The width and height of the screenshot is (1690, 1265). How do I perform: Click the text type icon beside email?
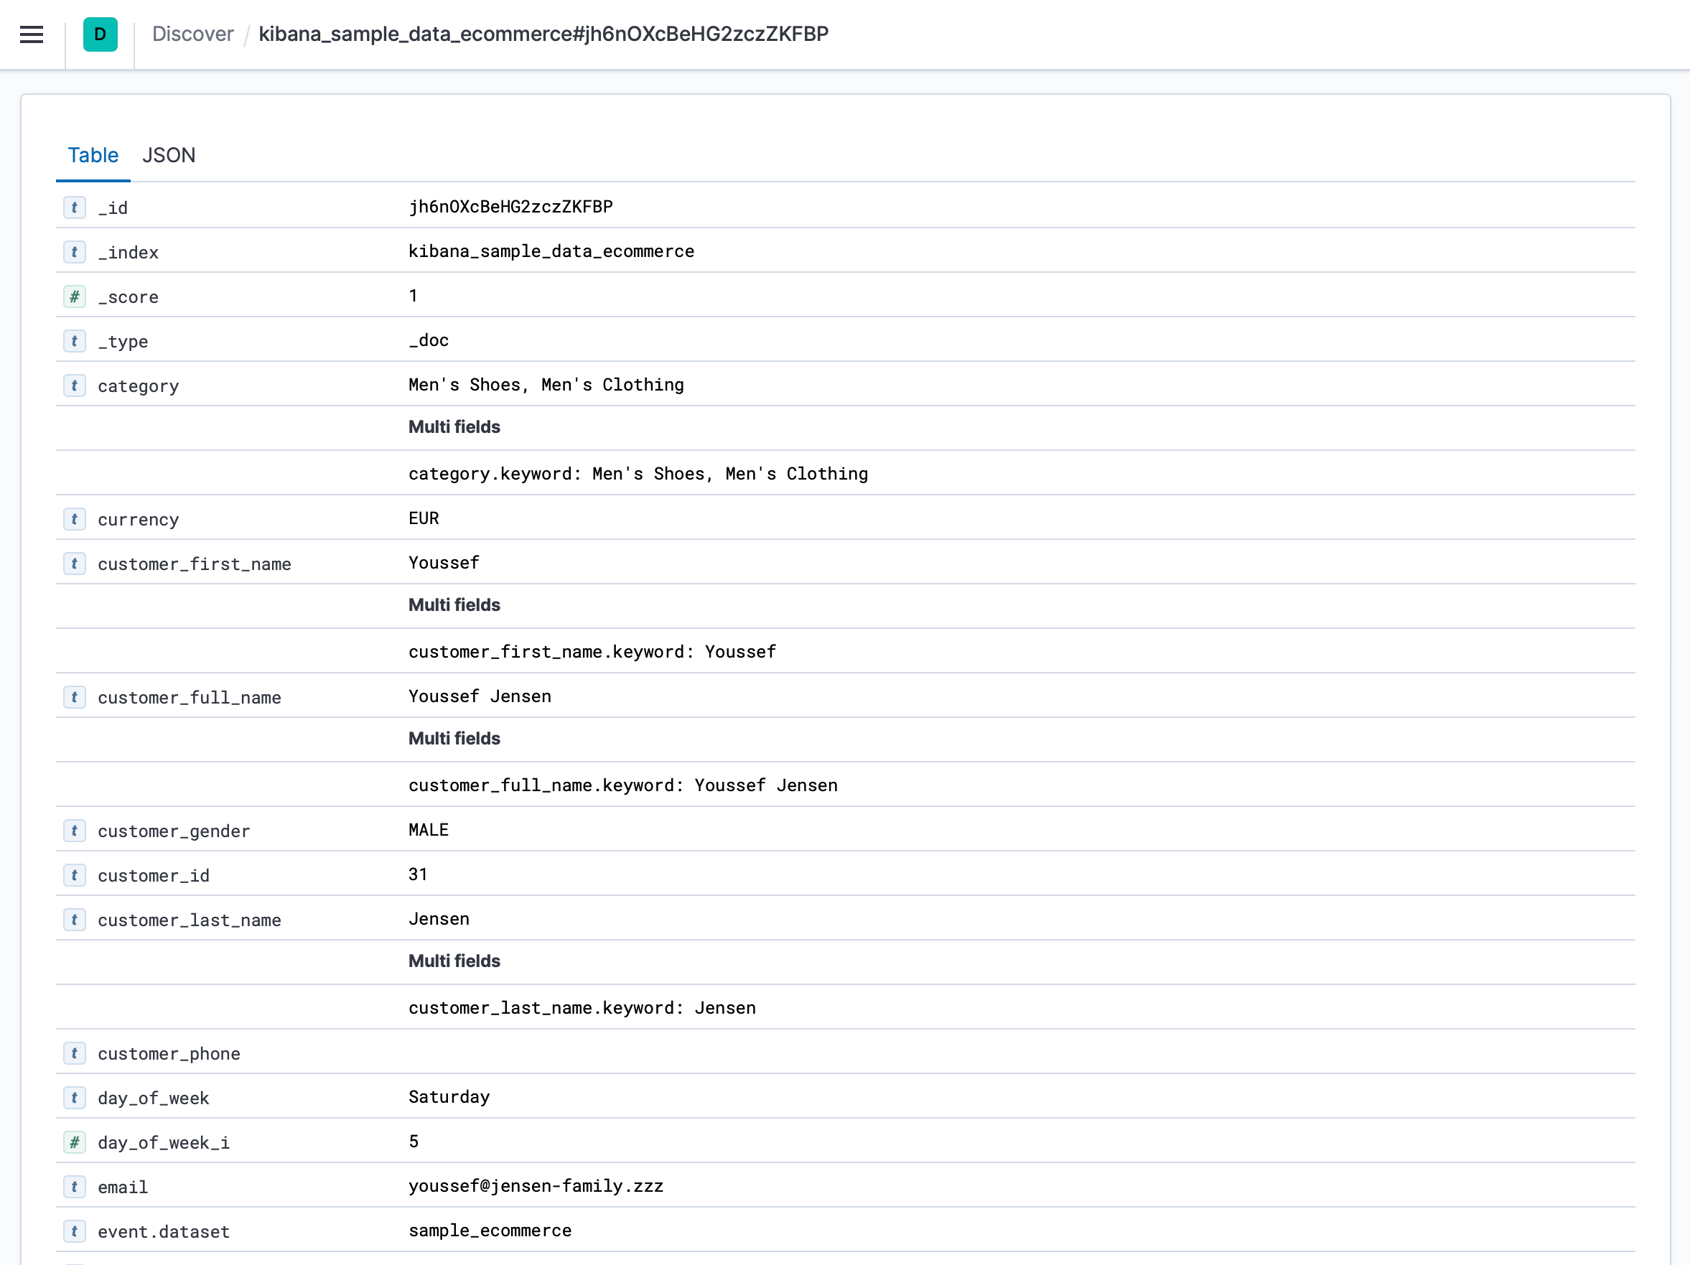click(x=74, y=1186)
